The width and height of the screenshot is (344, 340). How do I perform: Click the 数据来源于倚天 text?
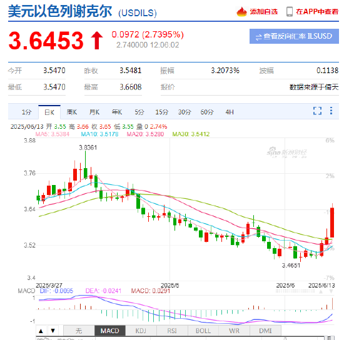(314, 87)
